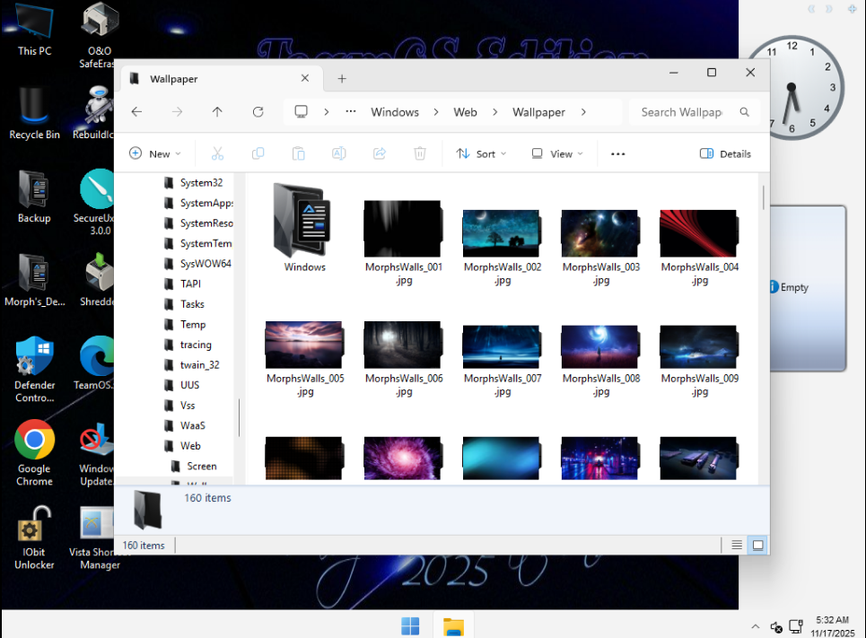Refresh the Wallpaper folder view
Viewport: 866px width, 638px height.
[x=258, y=112]
